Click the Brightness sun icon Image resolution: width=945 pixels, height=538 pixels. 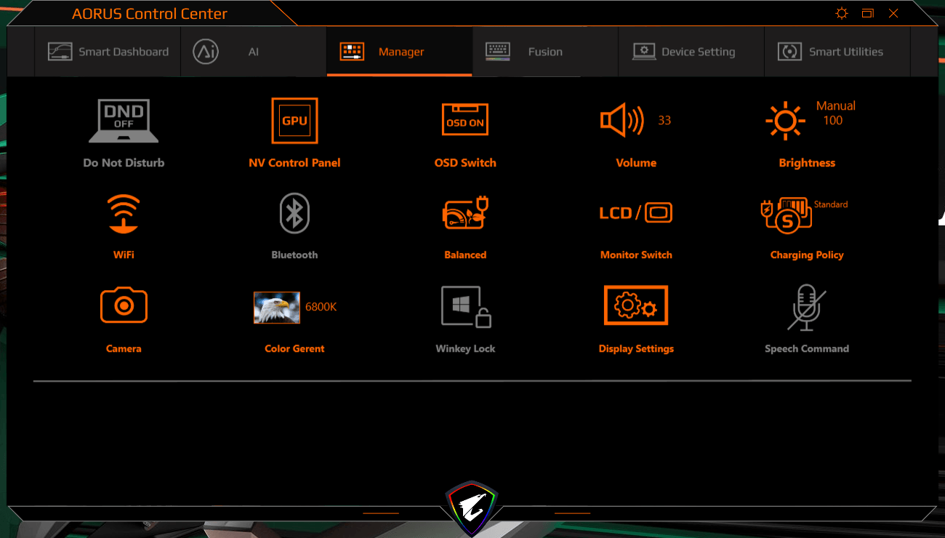click(786, 121)
